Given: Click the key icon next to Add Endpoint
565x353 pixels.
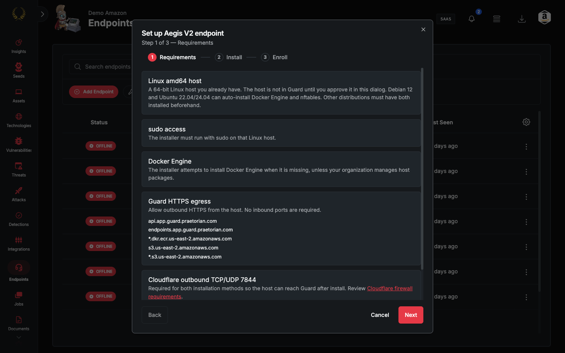Looking at the screenshot, I should tap(129, 92).
